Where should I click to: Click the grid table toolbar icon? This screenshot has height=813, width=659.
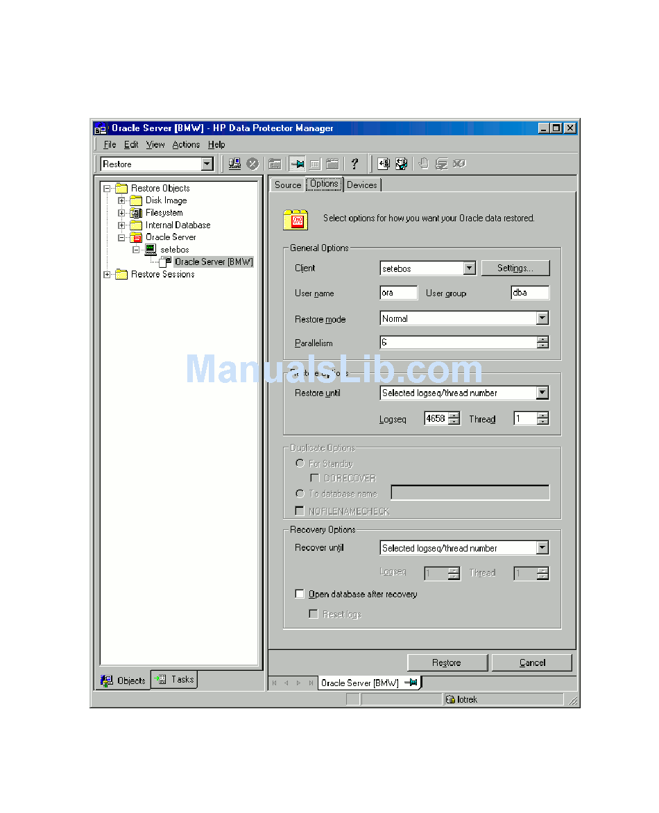315,164
